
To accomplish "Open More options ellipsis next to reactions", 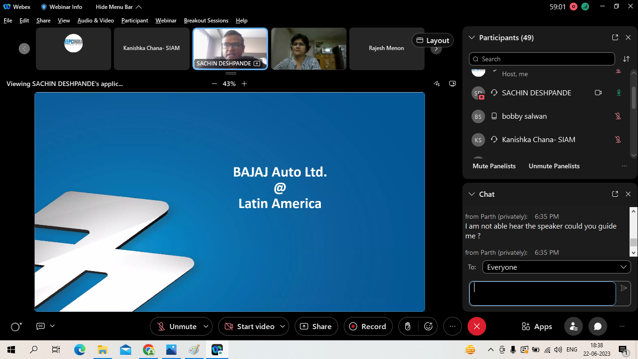I will 452,326.
